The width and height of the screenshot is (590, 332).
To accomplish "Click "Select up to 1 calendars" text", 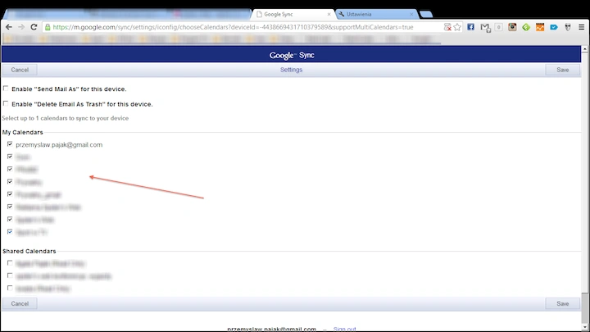I will (x=66, y=118).
